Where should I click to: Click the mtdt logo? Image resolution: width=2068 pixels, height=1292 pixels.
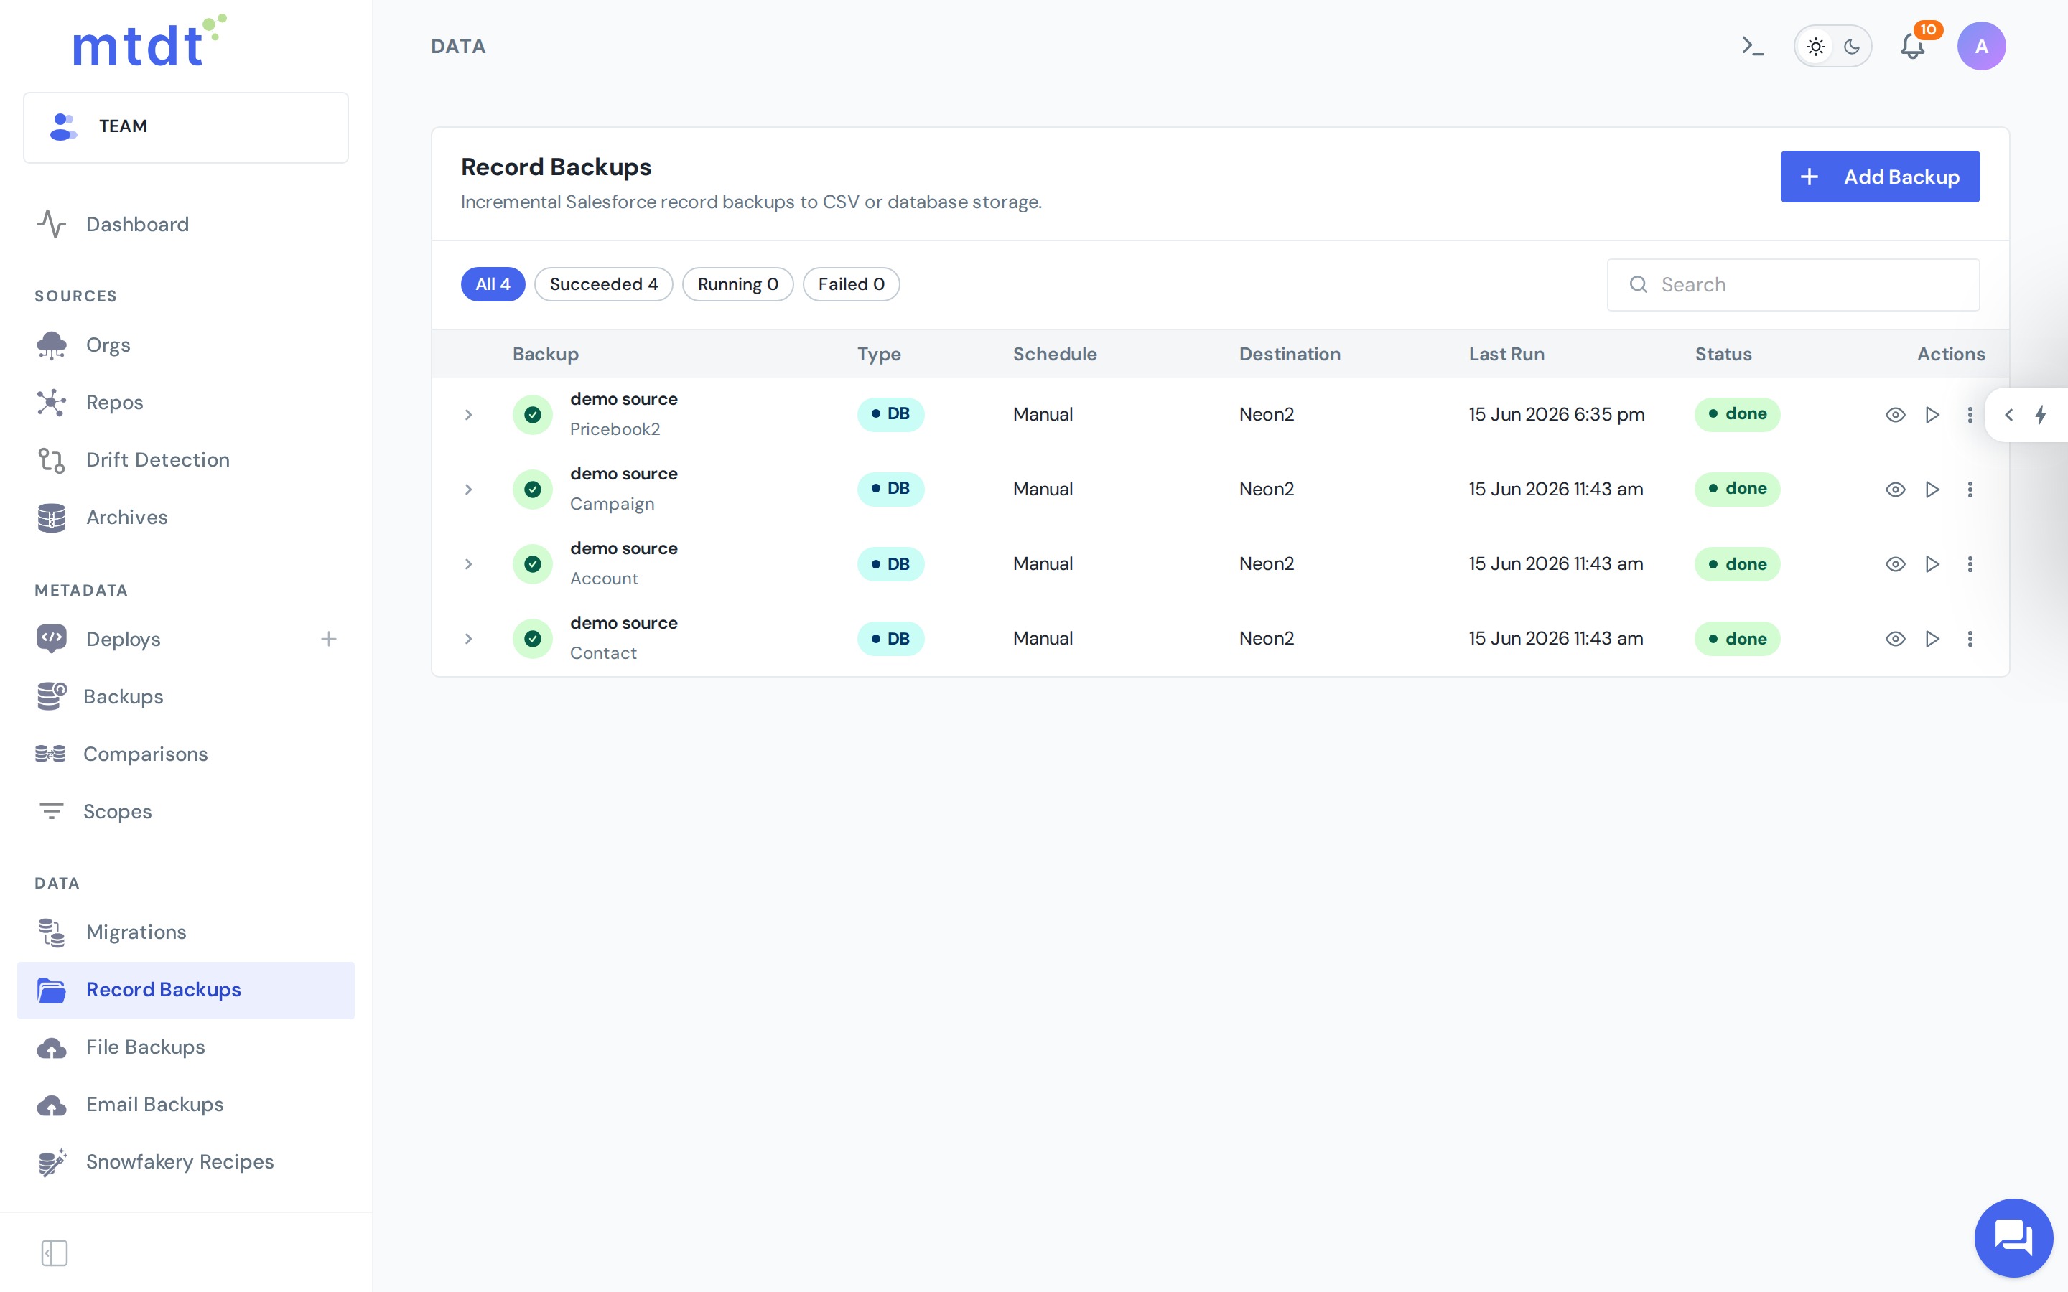click(x=149, y=41)
